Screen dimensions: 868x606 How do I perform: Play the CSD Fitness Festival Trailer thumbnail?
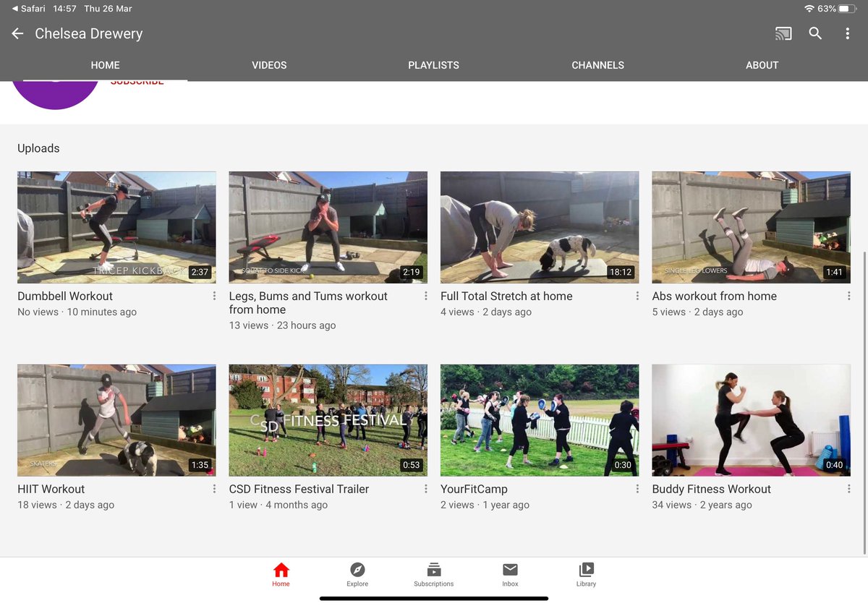tap(328, 420)
